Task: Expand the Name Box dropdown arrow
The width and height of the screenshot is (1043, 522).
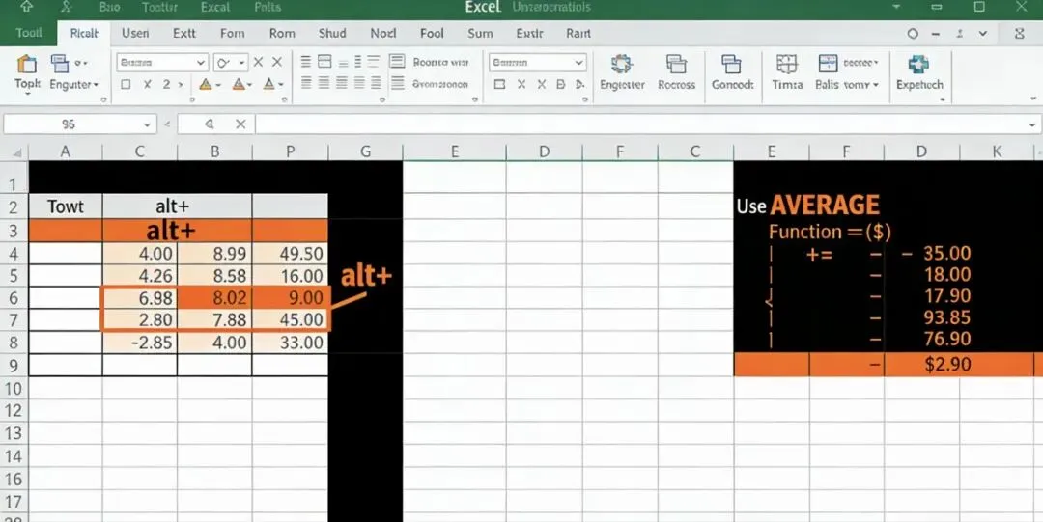Action: pos(147,124)
